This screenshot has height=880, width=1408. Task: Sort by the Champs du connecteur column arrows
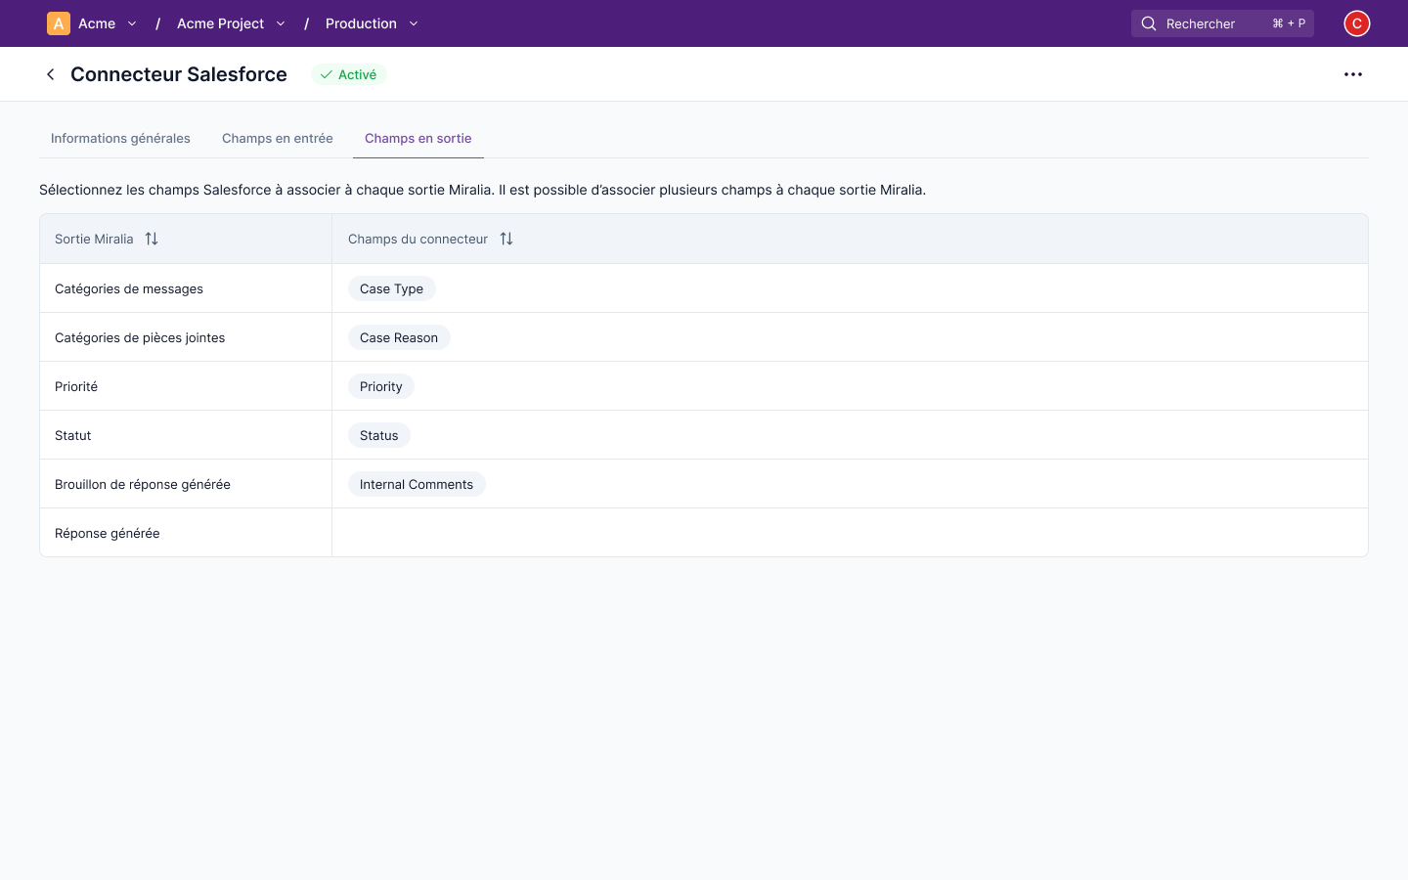(x=506, y=239)
